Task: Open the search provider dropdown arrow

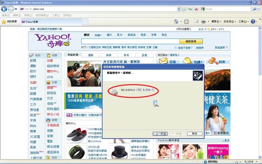Action: point(259,9)
